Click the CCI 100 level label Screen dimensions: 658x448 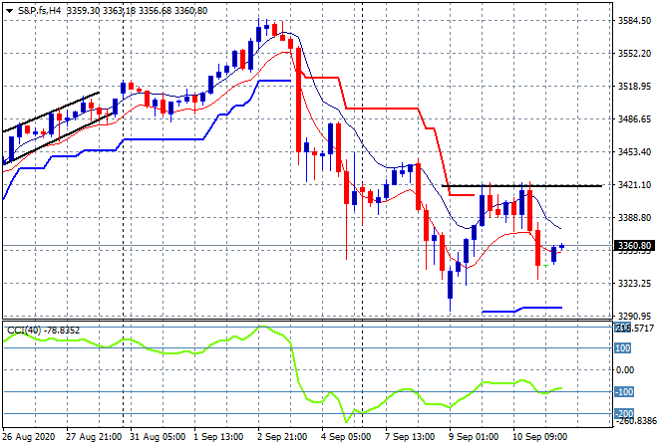[x=623, y=348]
